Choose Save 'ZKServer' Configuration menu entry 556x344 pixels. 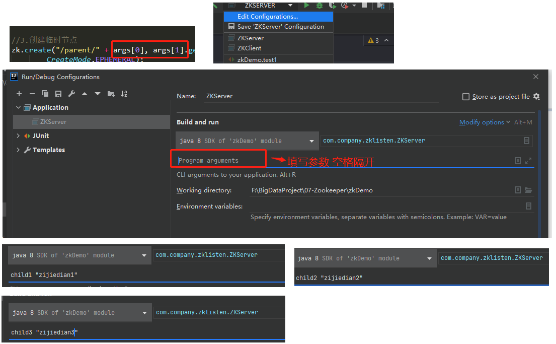(278, 27)
